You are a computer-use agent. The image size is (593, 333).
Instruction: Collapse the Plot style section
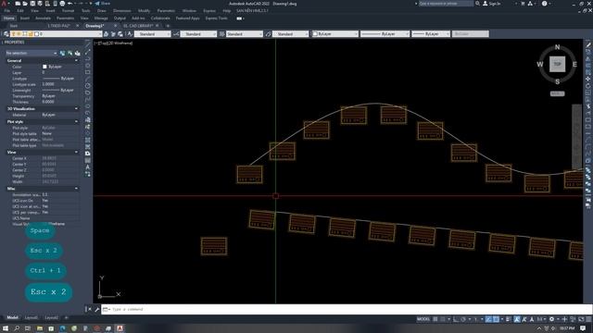pyautogui.click(x=76, y=121)
